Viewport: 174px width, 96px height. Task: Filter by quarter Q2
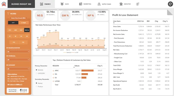(16, 36)
